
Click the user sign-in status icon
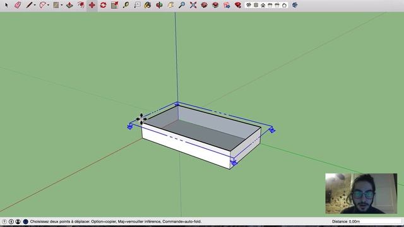(x=18, y=221)
